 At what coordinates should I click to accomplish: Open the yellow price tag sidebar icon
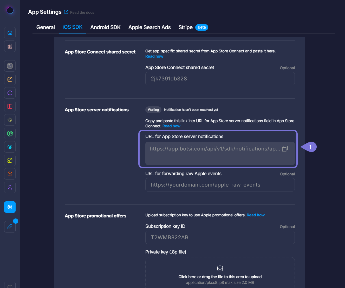(x=10, y=120)
